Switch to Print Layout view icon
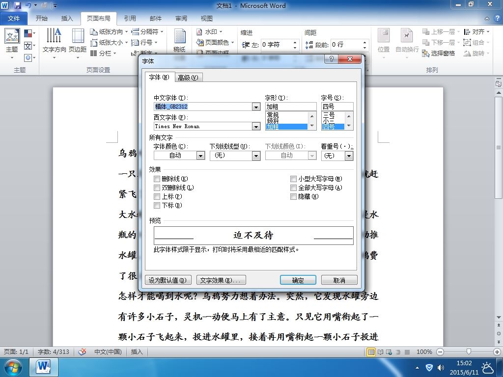 pos(371,352)
